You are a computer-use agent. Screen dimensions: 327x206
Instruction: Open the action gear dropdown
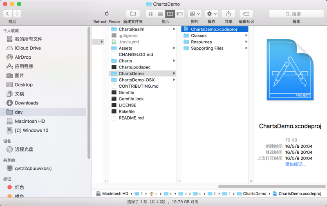[x=211, y=14]
